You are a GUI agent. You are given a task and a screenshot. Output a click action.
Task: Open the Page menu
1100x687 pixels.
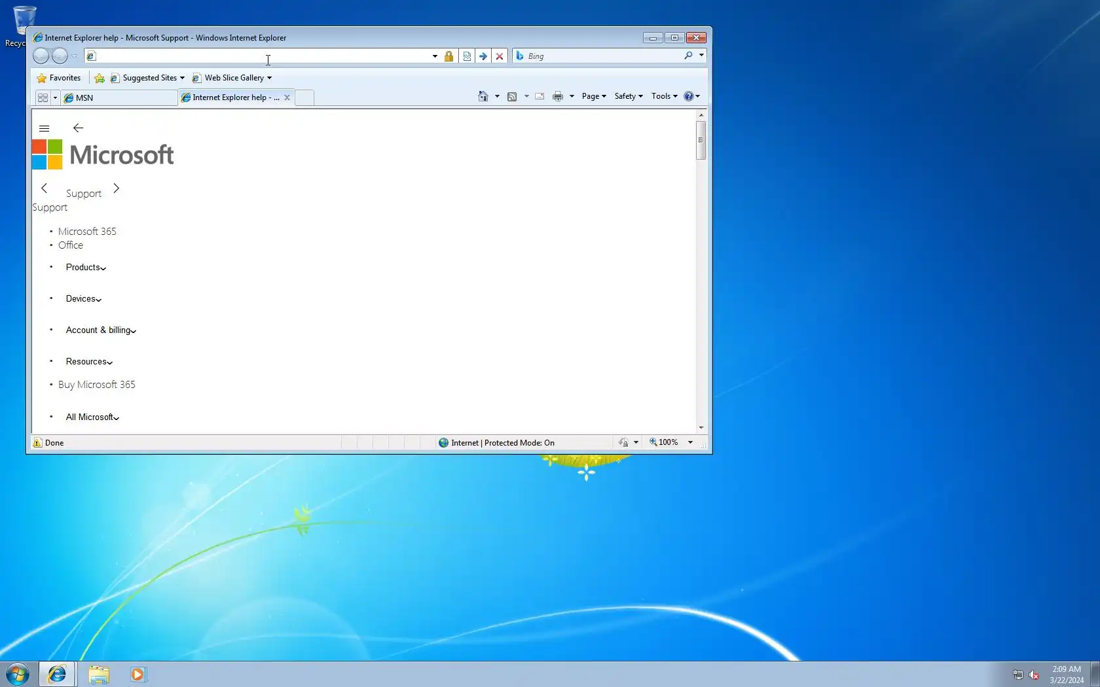594,96
